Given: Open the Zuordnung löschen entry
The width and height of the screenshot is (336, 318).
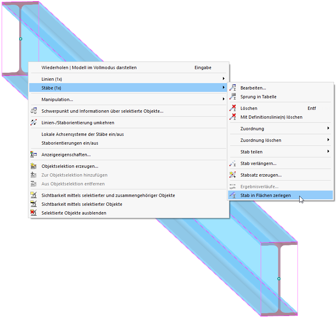Looking at the screenshot, I should [x=280, y=140].
